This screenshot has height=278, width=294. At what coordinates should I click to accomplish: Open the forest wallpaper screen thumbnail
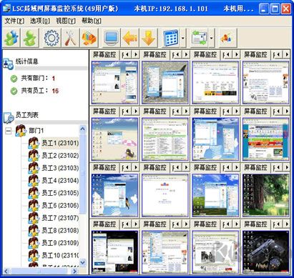coord(265,196)
